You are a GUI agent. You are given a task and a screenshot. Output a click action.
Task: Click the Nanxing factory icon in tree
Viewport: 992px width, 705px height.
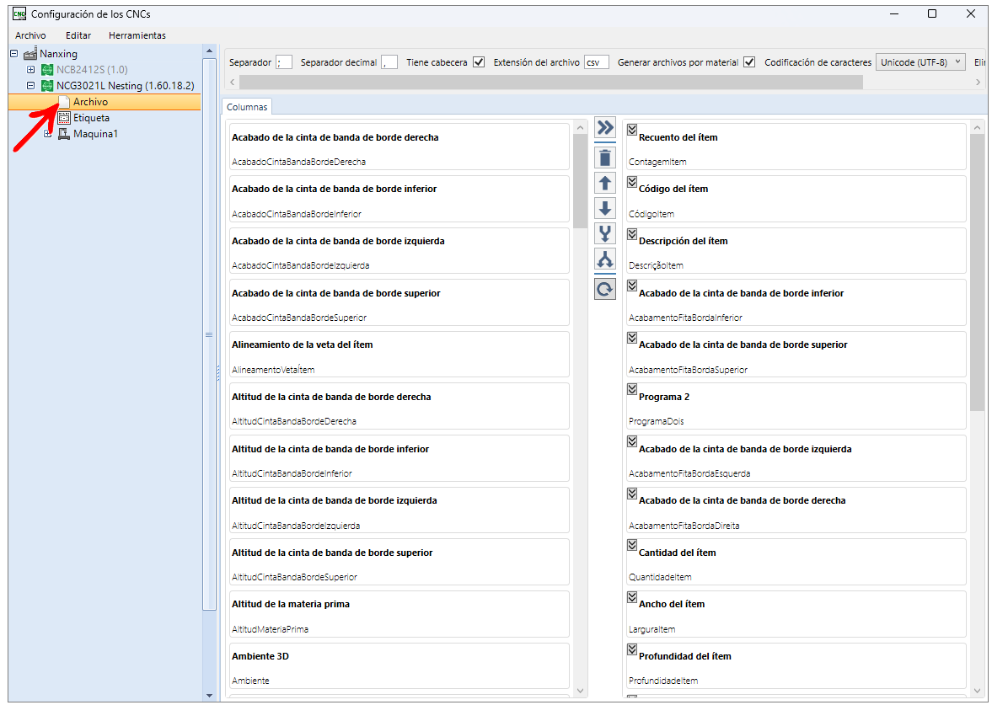point(30,54)
